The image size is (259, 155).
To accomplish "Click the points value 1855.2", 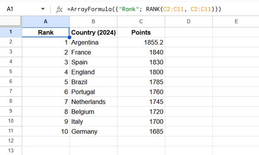I will [x=141, y=42].
